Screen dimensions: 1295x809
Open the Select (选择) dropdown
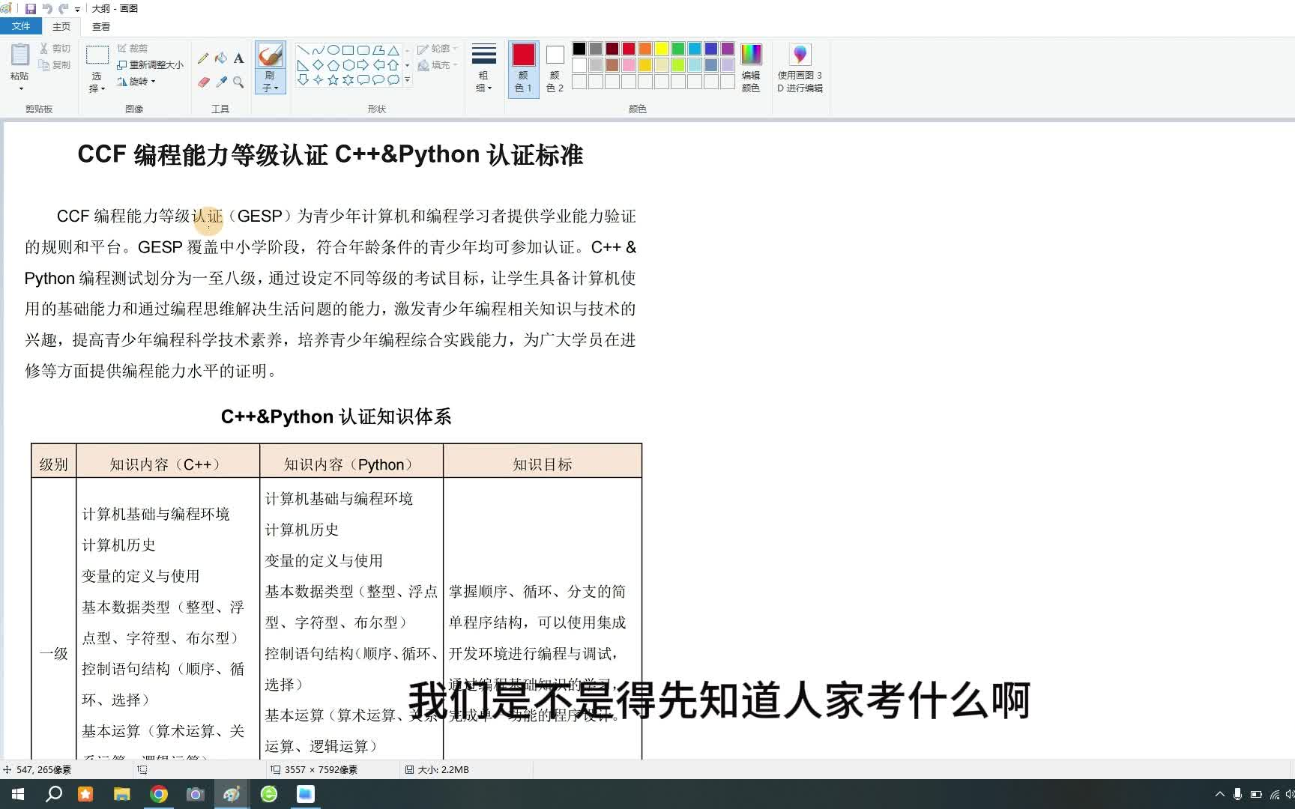pyautogui.click(x=97, y=82)
